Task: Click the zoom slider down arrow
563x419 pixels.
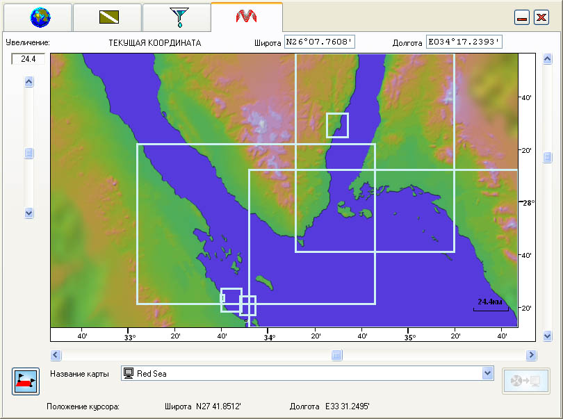Action: (x=29, y=213)
